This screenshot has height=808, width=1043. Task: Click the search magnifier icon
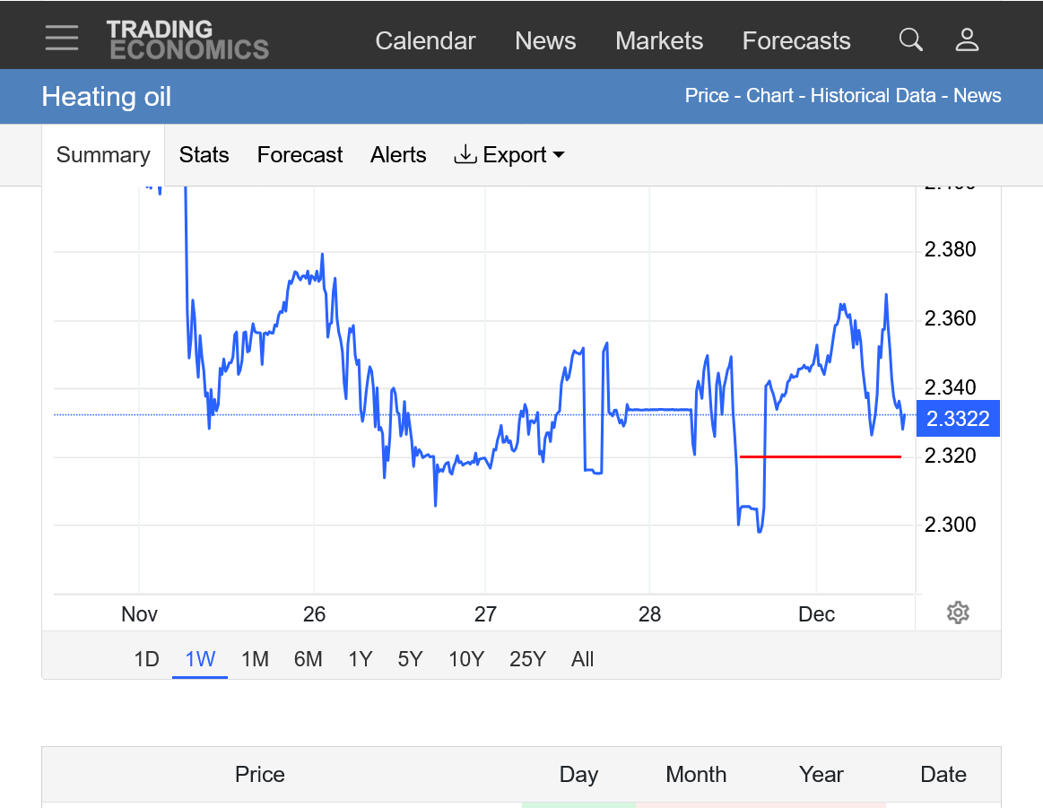click(x=910, y=39)
